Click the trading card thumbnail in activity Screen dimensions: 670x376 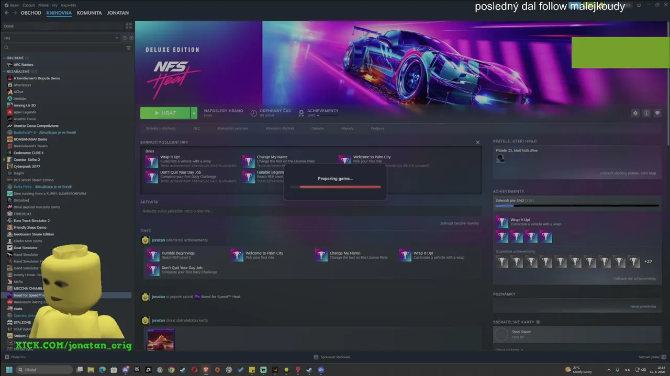(x=161, y=340)
